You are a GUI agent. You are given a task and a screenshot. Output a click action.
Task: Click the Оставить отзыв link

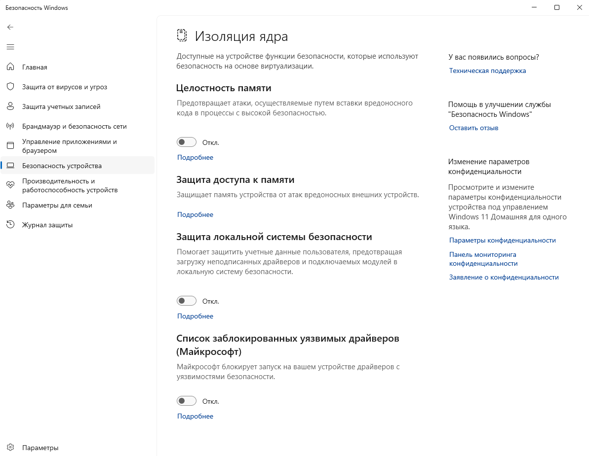pos(473,128)
